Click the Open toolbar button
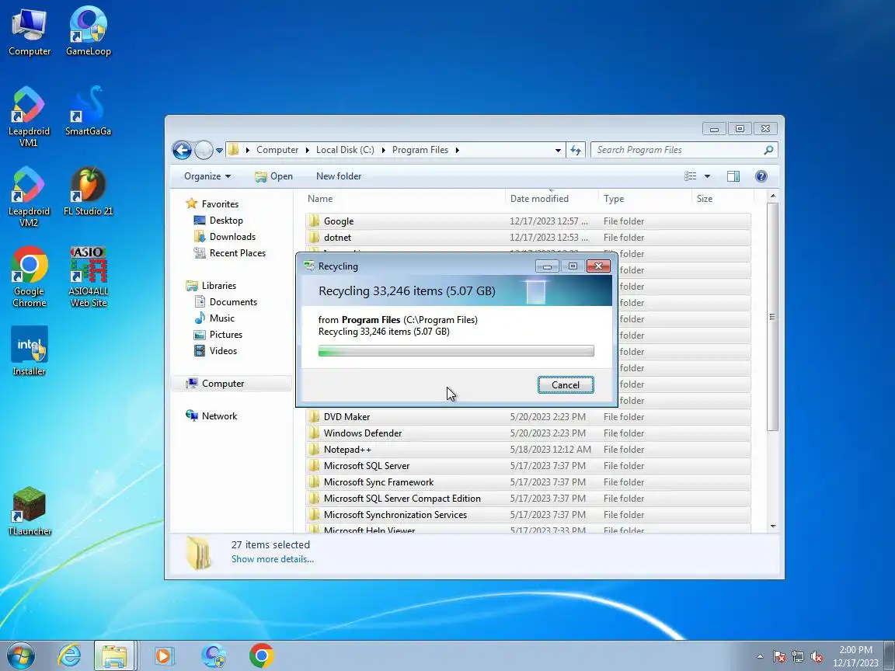The height and width of the screenshot is (671, 895). (x=274, y=176)
